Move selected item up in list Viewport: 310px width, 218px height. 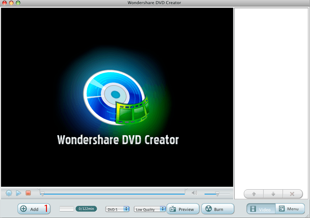point(254,194)
